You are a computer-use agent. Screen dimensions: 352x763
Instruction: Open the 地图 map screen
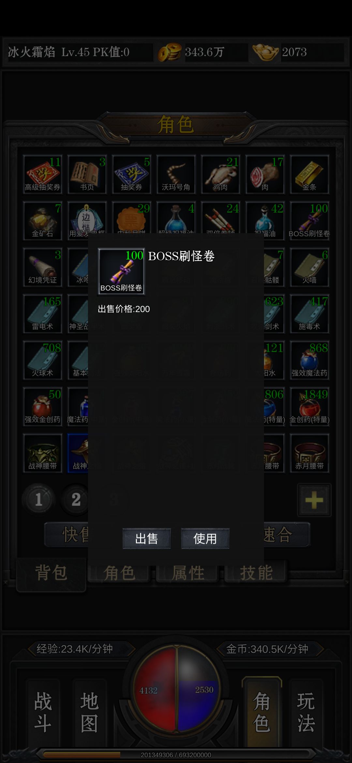tap(89, 712)
